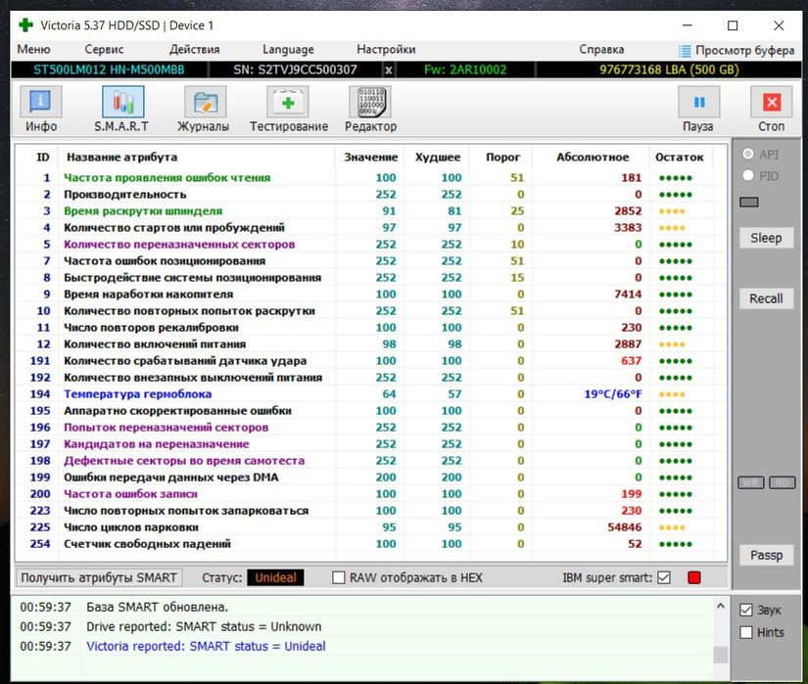Click log line Victoria reported: SMART status = Unideal
The width and height of the screenshot is (808, 684).
[x=206, y=646]
